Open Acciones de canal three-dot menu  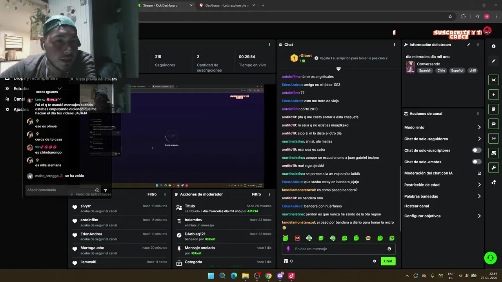[x=478, y=114]
